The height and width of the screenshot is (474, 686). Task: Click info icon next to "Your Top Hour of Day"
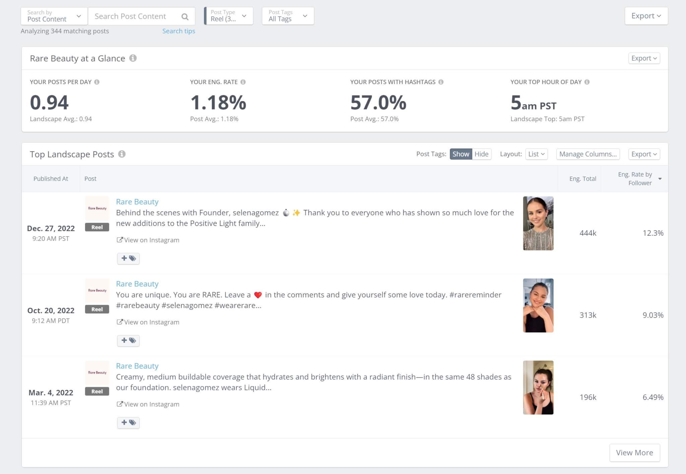(x=587, y=81)
